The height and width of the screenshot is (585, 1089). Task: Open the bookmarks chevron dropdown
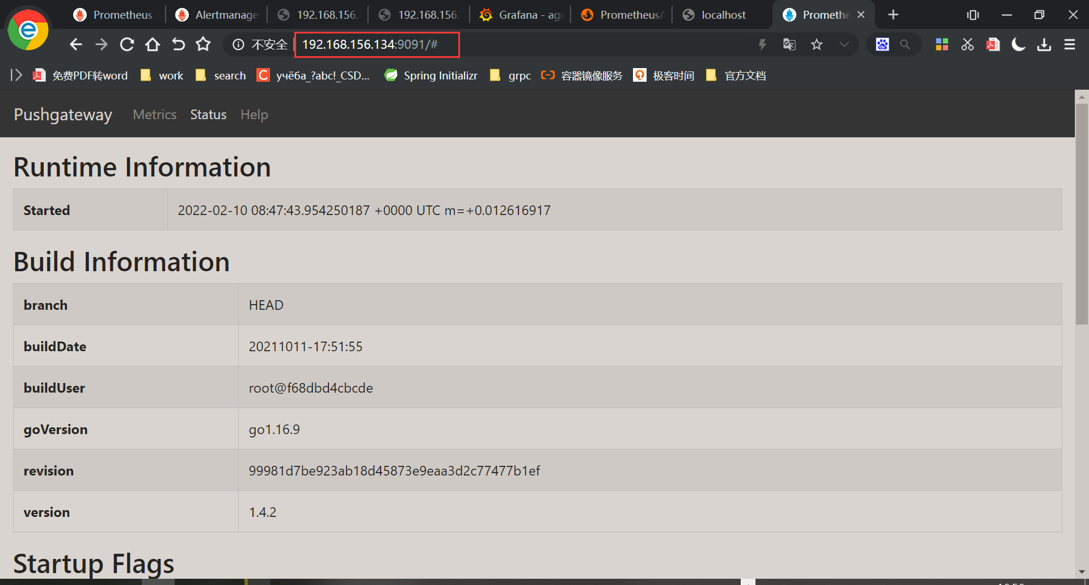pos(845,44)
